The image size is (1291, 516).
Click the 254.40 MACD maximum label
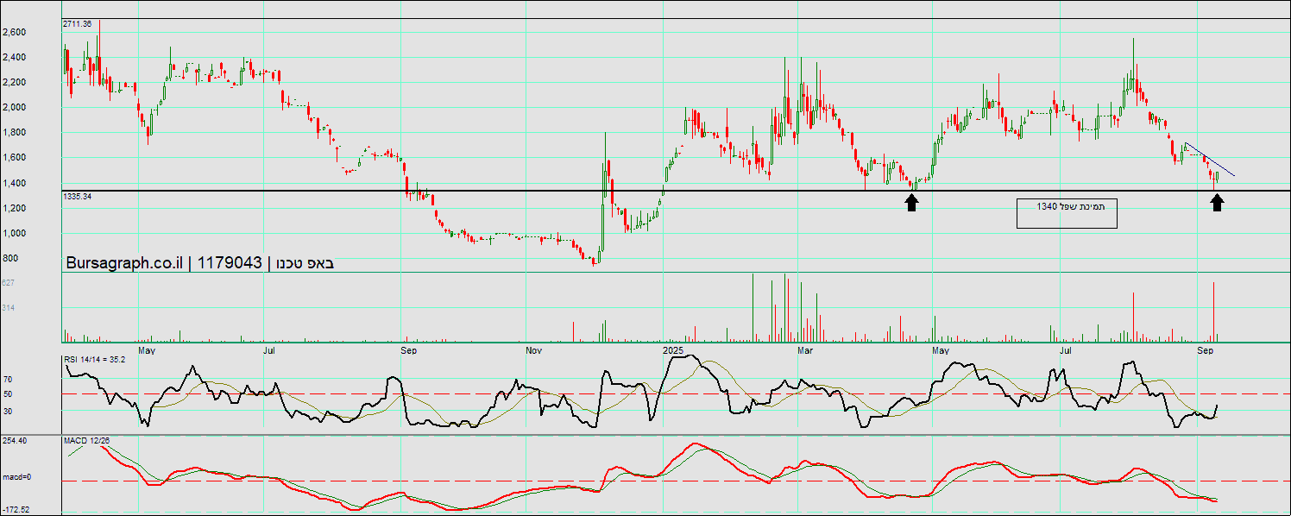[15, 441]
